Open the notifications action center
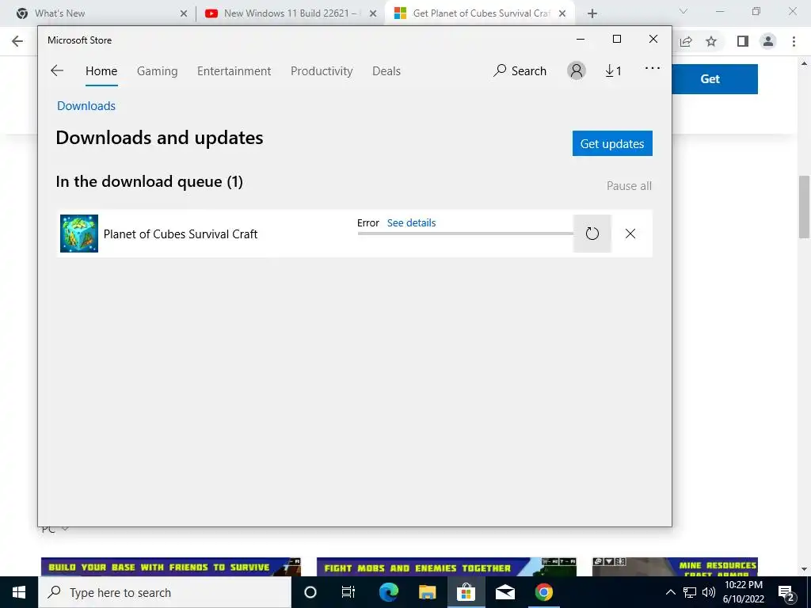 point(786,593)
